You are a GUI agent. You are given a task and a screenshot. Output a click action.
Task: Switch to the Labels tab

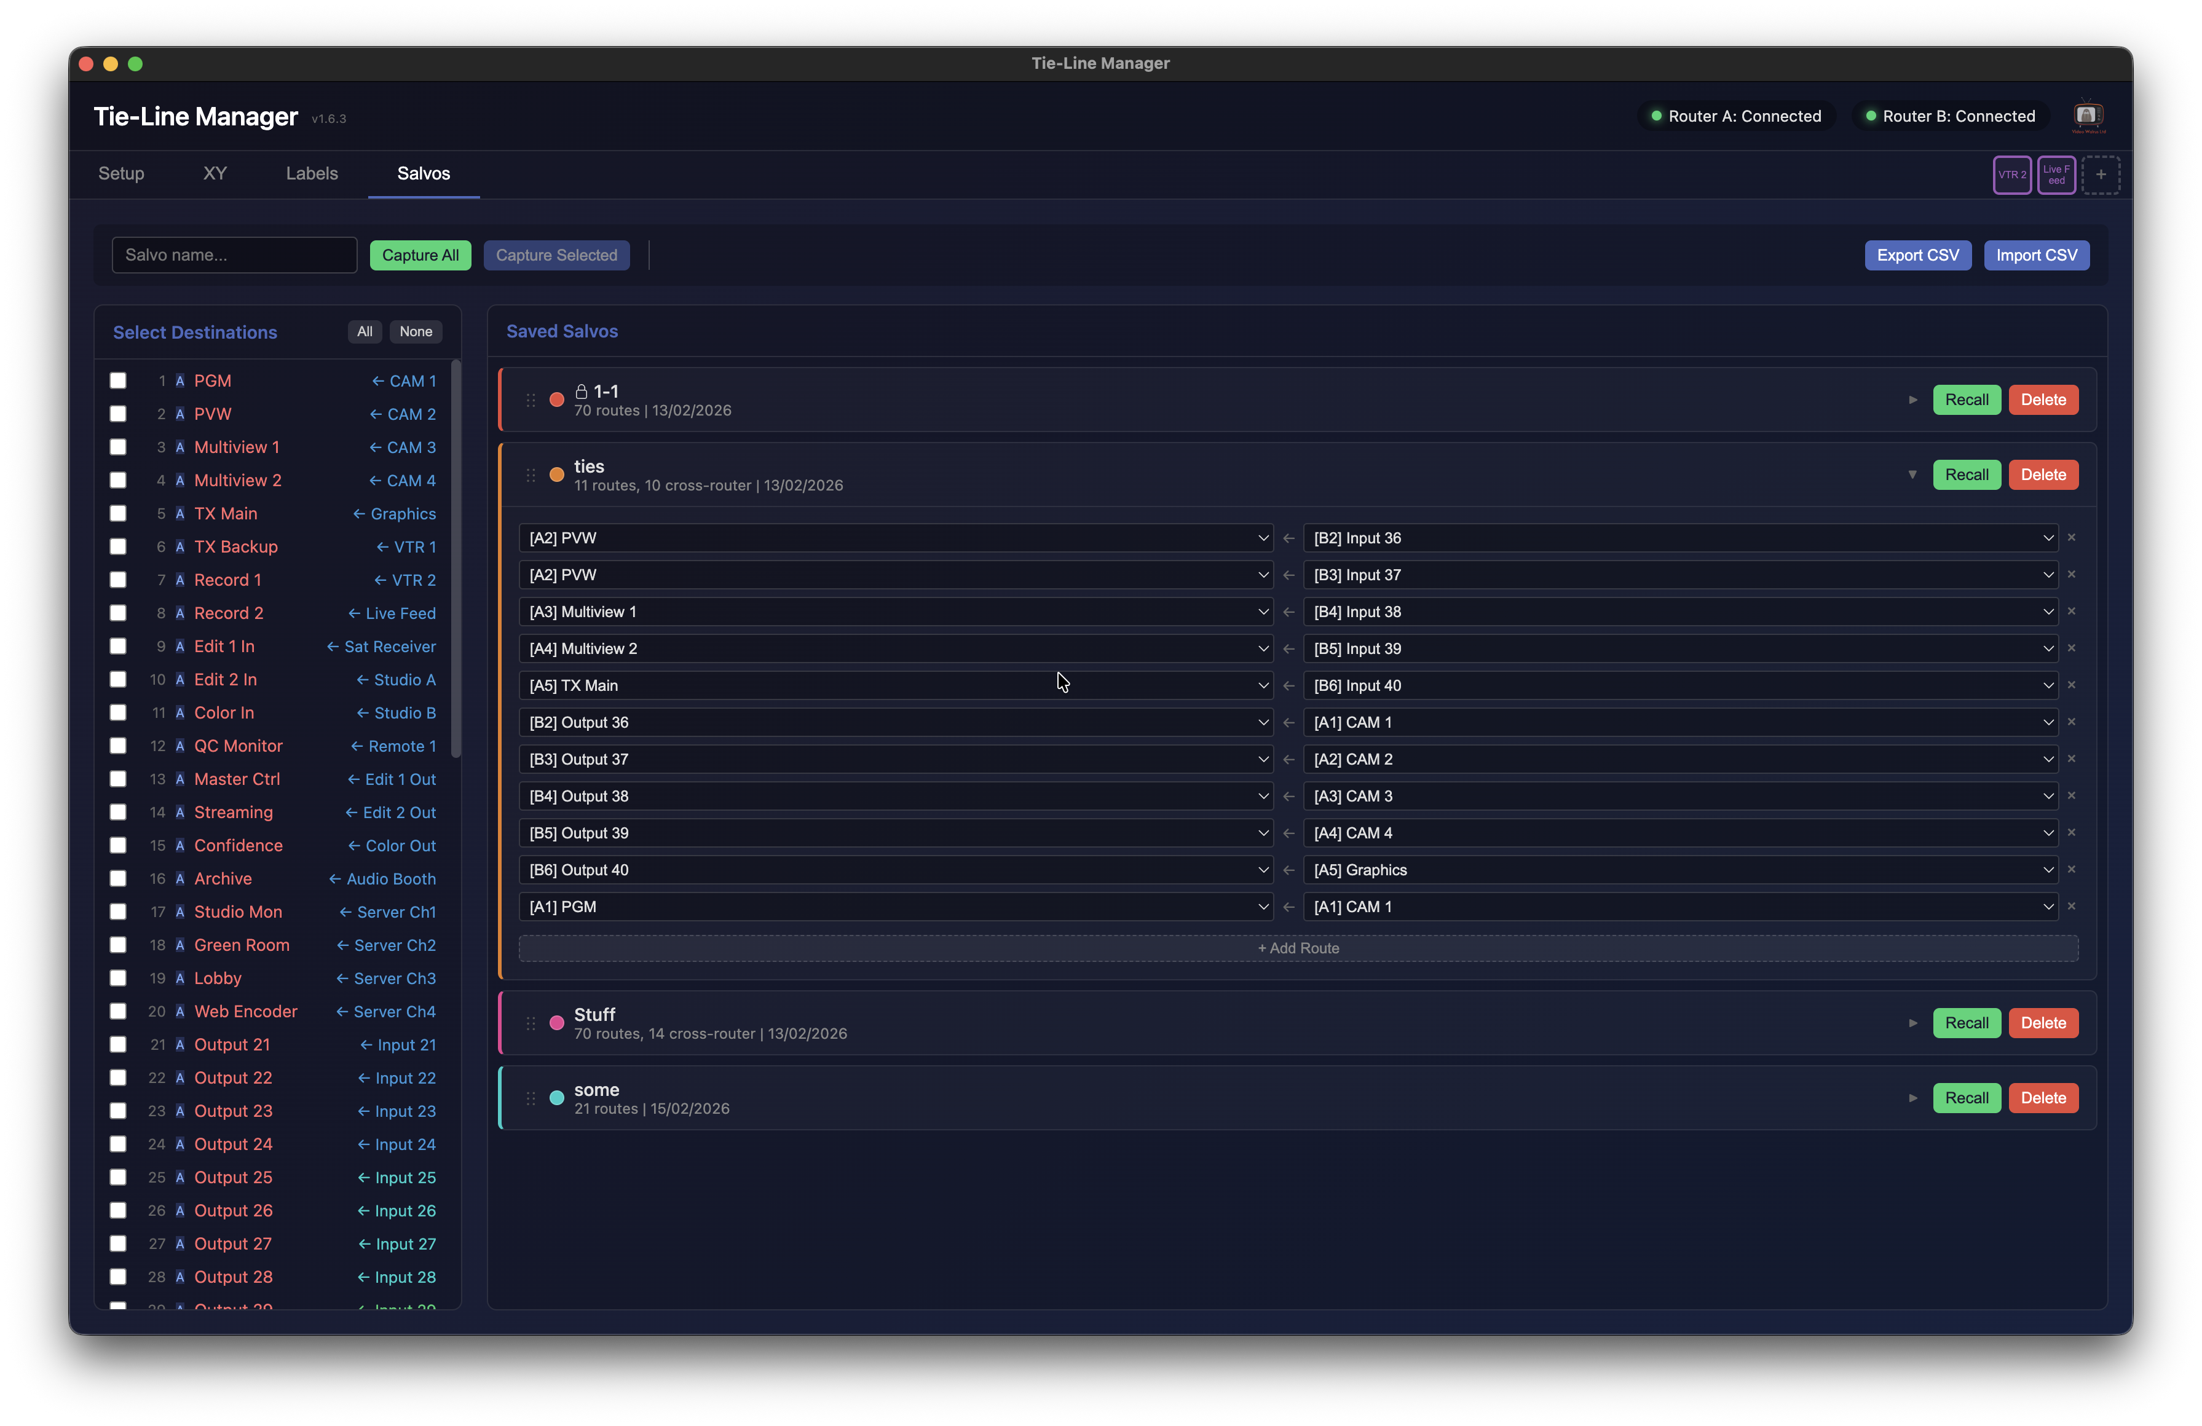tap(312, 174)
